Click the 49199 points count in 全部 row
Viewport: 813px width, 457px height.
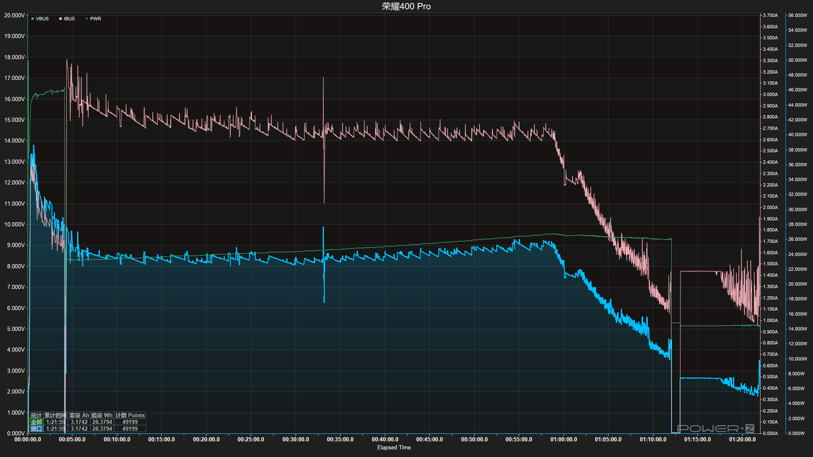(130, 422)
